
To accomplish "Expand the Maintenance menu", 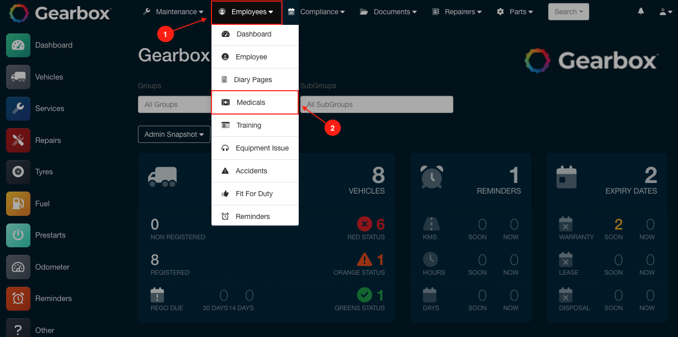I will [x=173, y=12].
